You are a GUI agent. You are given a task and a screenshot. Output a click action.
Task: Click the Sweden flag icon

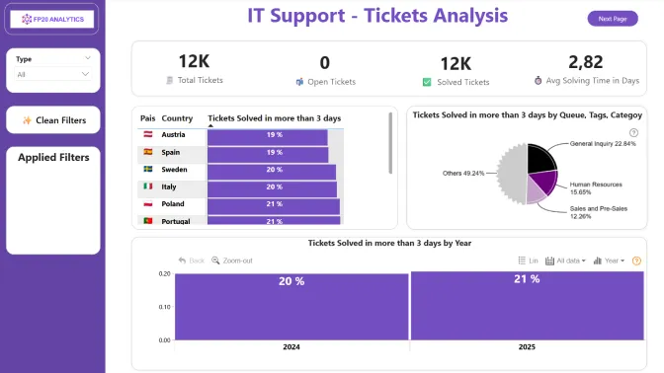[148, 169]
